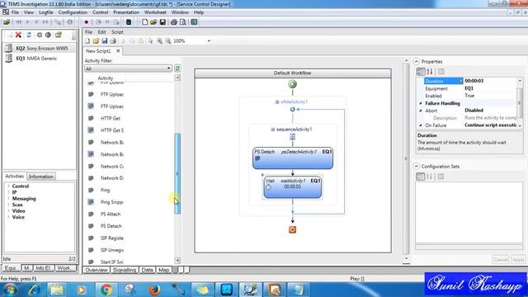Click categorized icon in Configuration Sets panel
528x297 pixels.
point(421,177)
